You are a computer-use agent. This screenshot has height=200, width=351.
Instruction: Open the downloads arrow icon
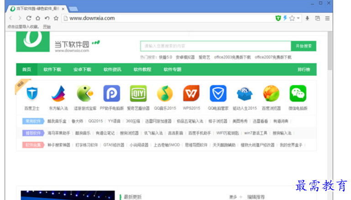pyautogui.click(x=307, y=18)
